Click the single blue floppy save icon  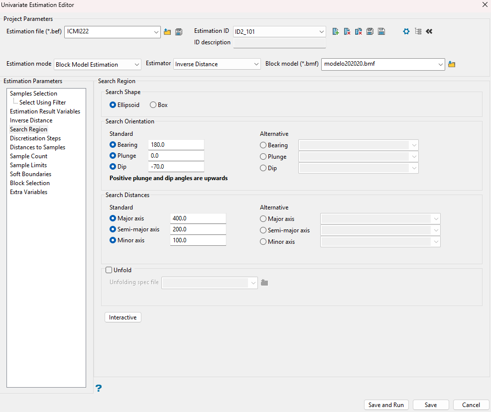click(381, 31)
